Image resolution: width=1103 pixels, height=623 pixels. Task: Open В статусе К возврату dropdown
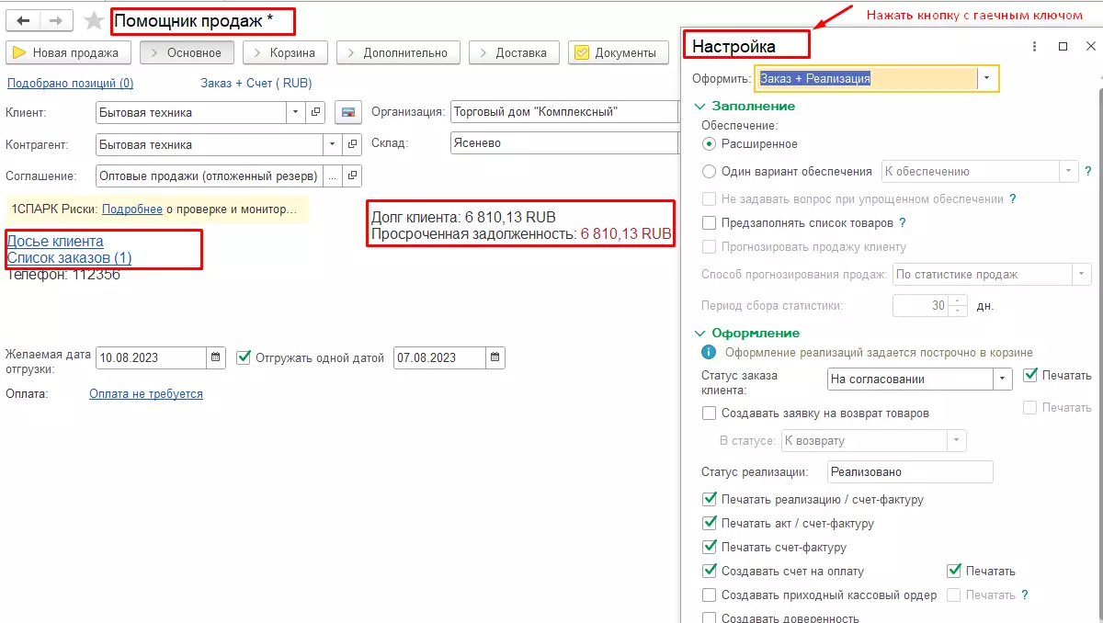pyautogui.click(x=957, y=440)
